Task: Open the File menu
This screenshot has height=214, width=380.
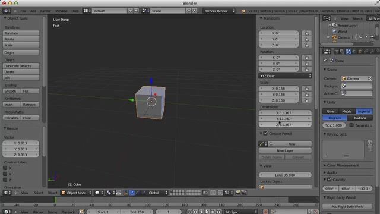Action: click(23, 11)
